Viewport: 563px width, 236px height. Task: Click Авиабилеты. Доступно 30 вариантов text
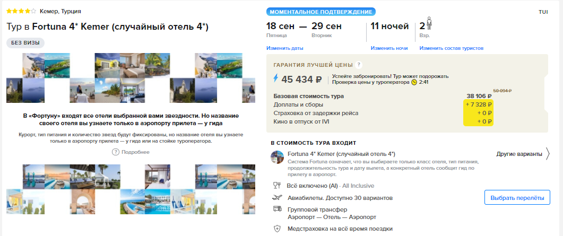point(340,198)
